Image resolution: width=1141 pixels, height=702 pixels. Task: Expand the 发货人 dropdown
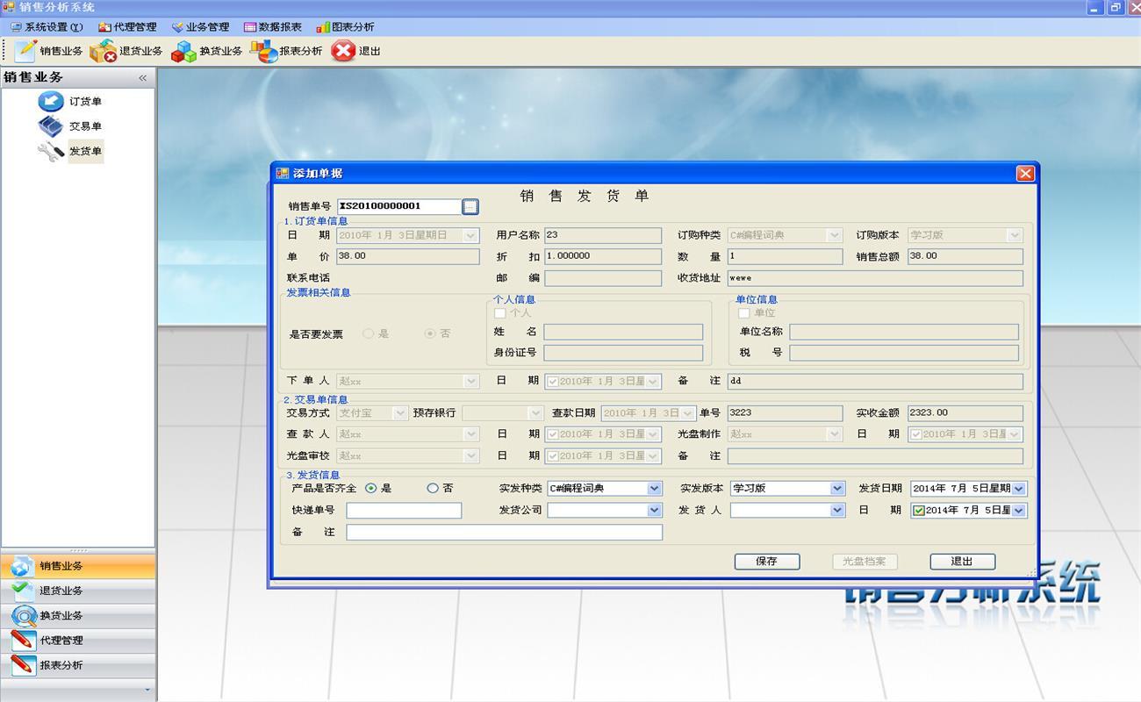[837, 510]
